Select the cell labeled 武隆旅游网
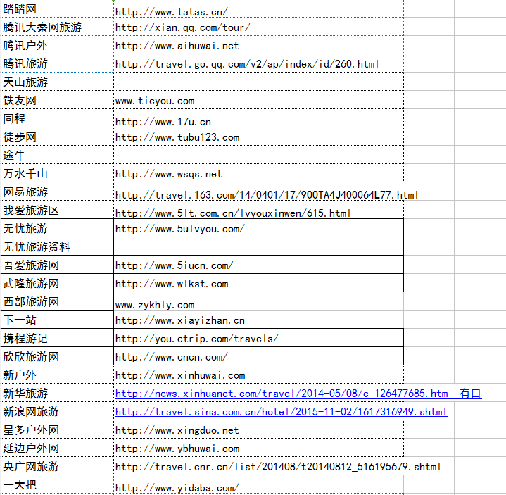The image size is (506, 495). coord(58,283)
